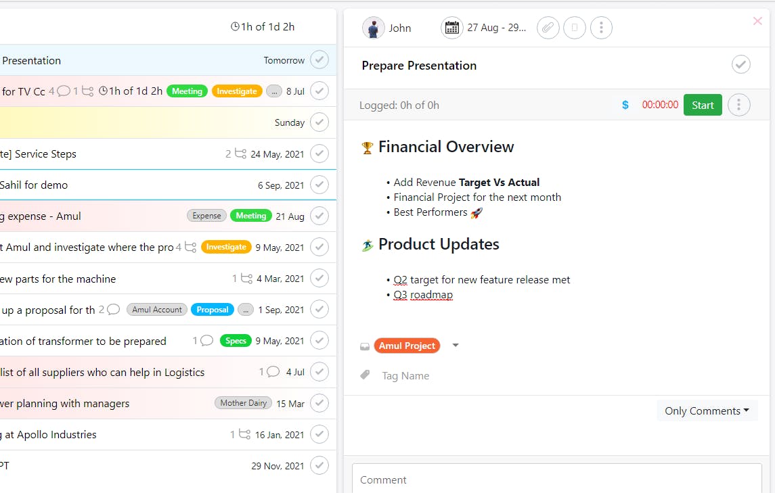Mark Prepare Presentation complete in detail panel
775x493 pixels.
point(740,64)
